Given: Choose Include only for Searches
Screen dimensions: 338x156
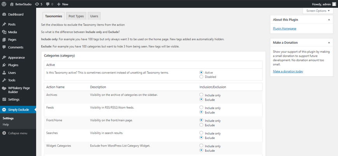Looking at the screenshot, I should [x=201, y=132].
